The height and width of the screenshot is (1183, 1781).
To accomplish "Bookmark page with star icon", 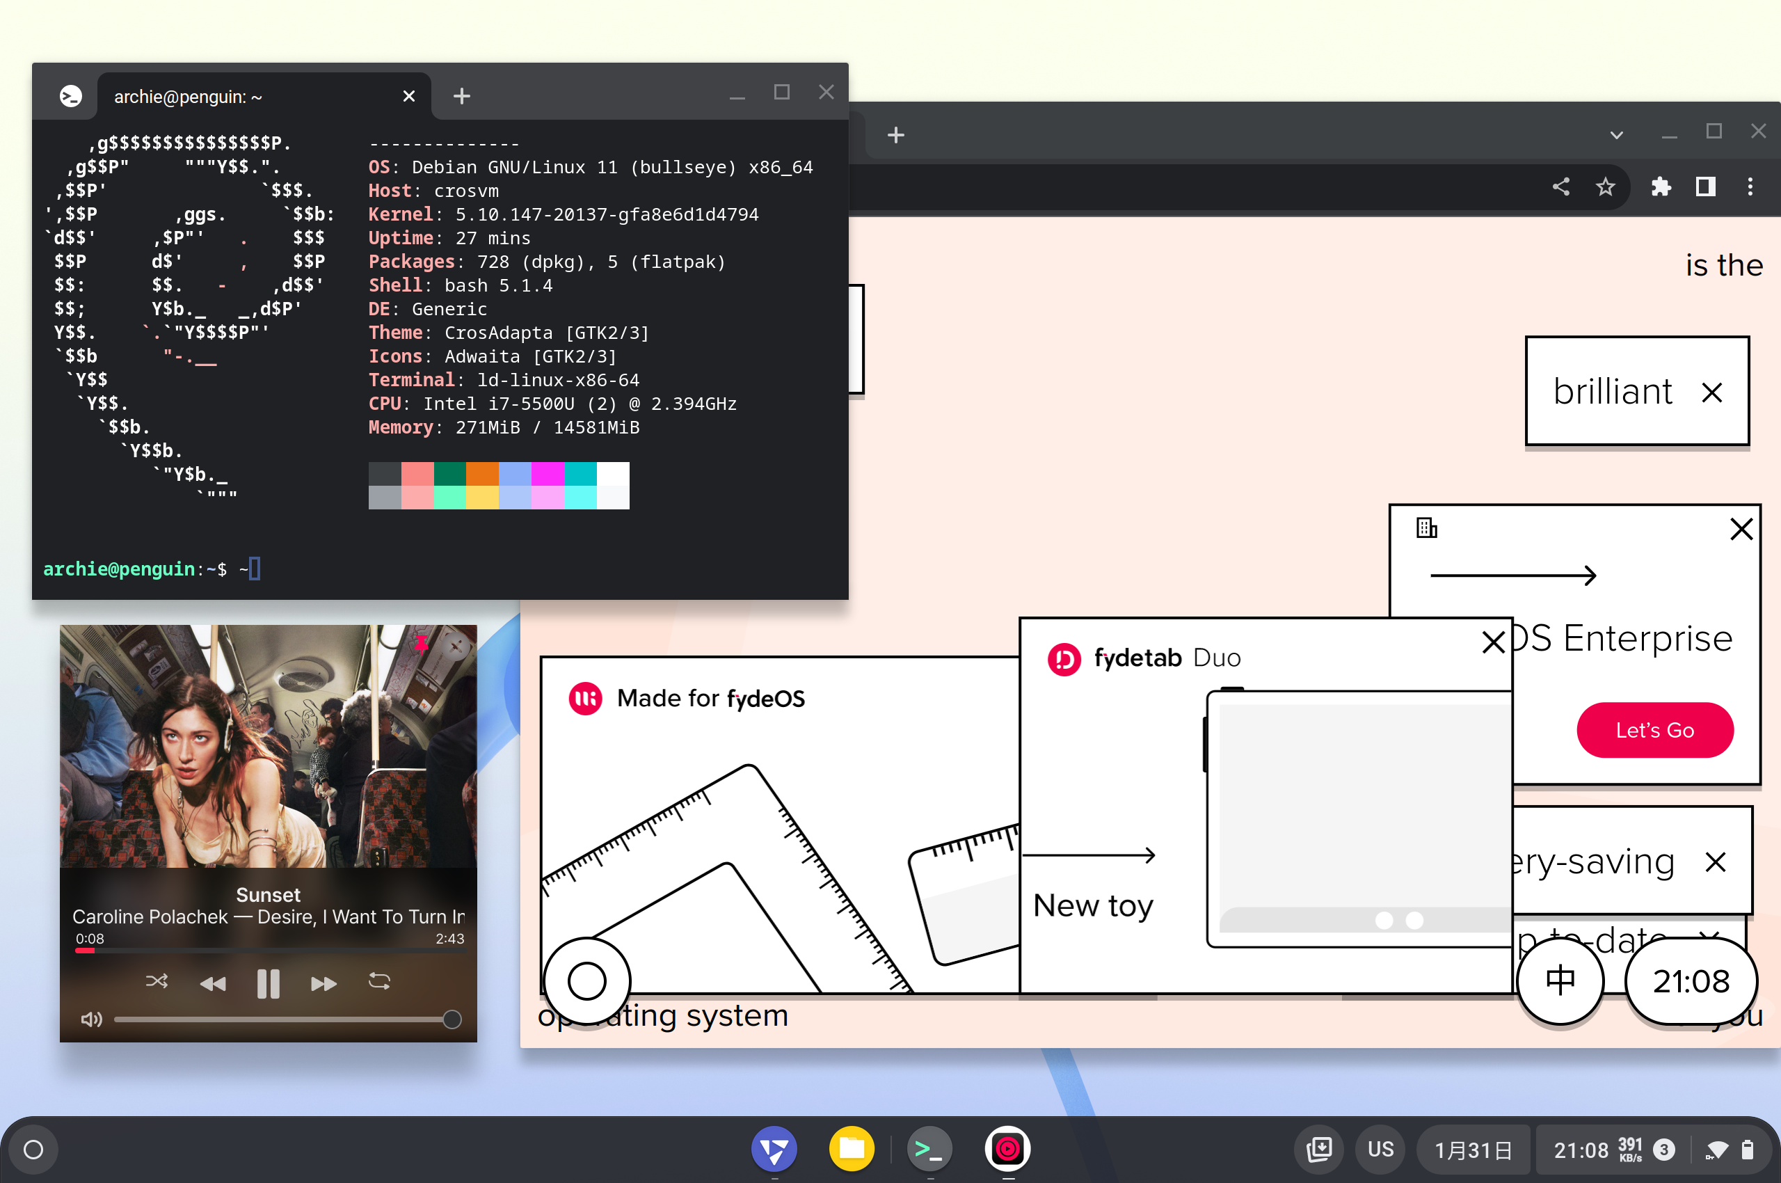I will pyautogui.click(x=1604, y=186).
